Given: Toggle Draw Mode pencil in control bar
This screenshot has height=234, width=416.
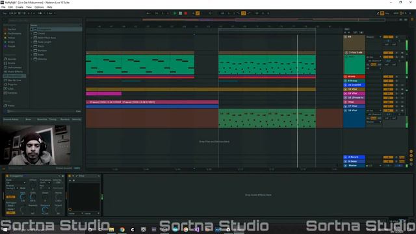Looking at the screenshot, I should (x=378, y=13).
